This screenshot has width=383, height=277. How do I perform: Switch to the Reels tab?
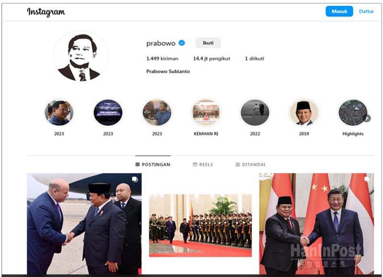(203, 164)
